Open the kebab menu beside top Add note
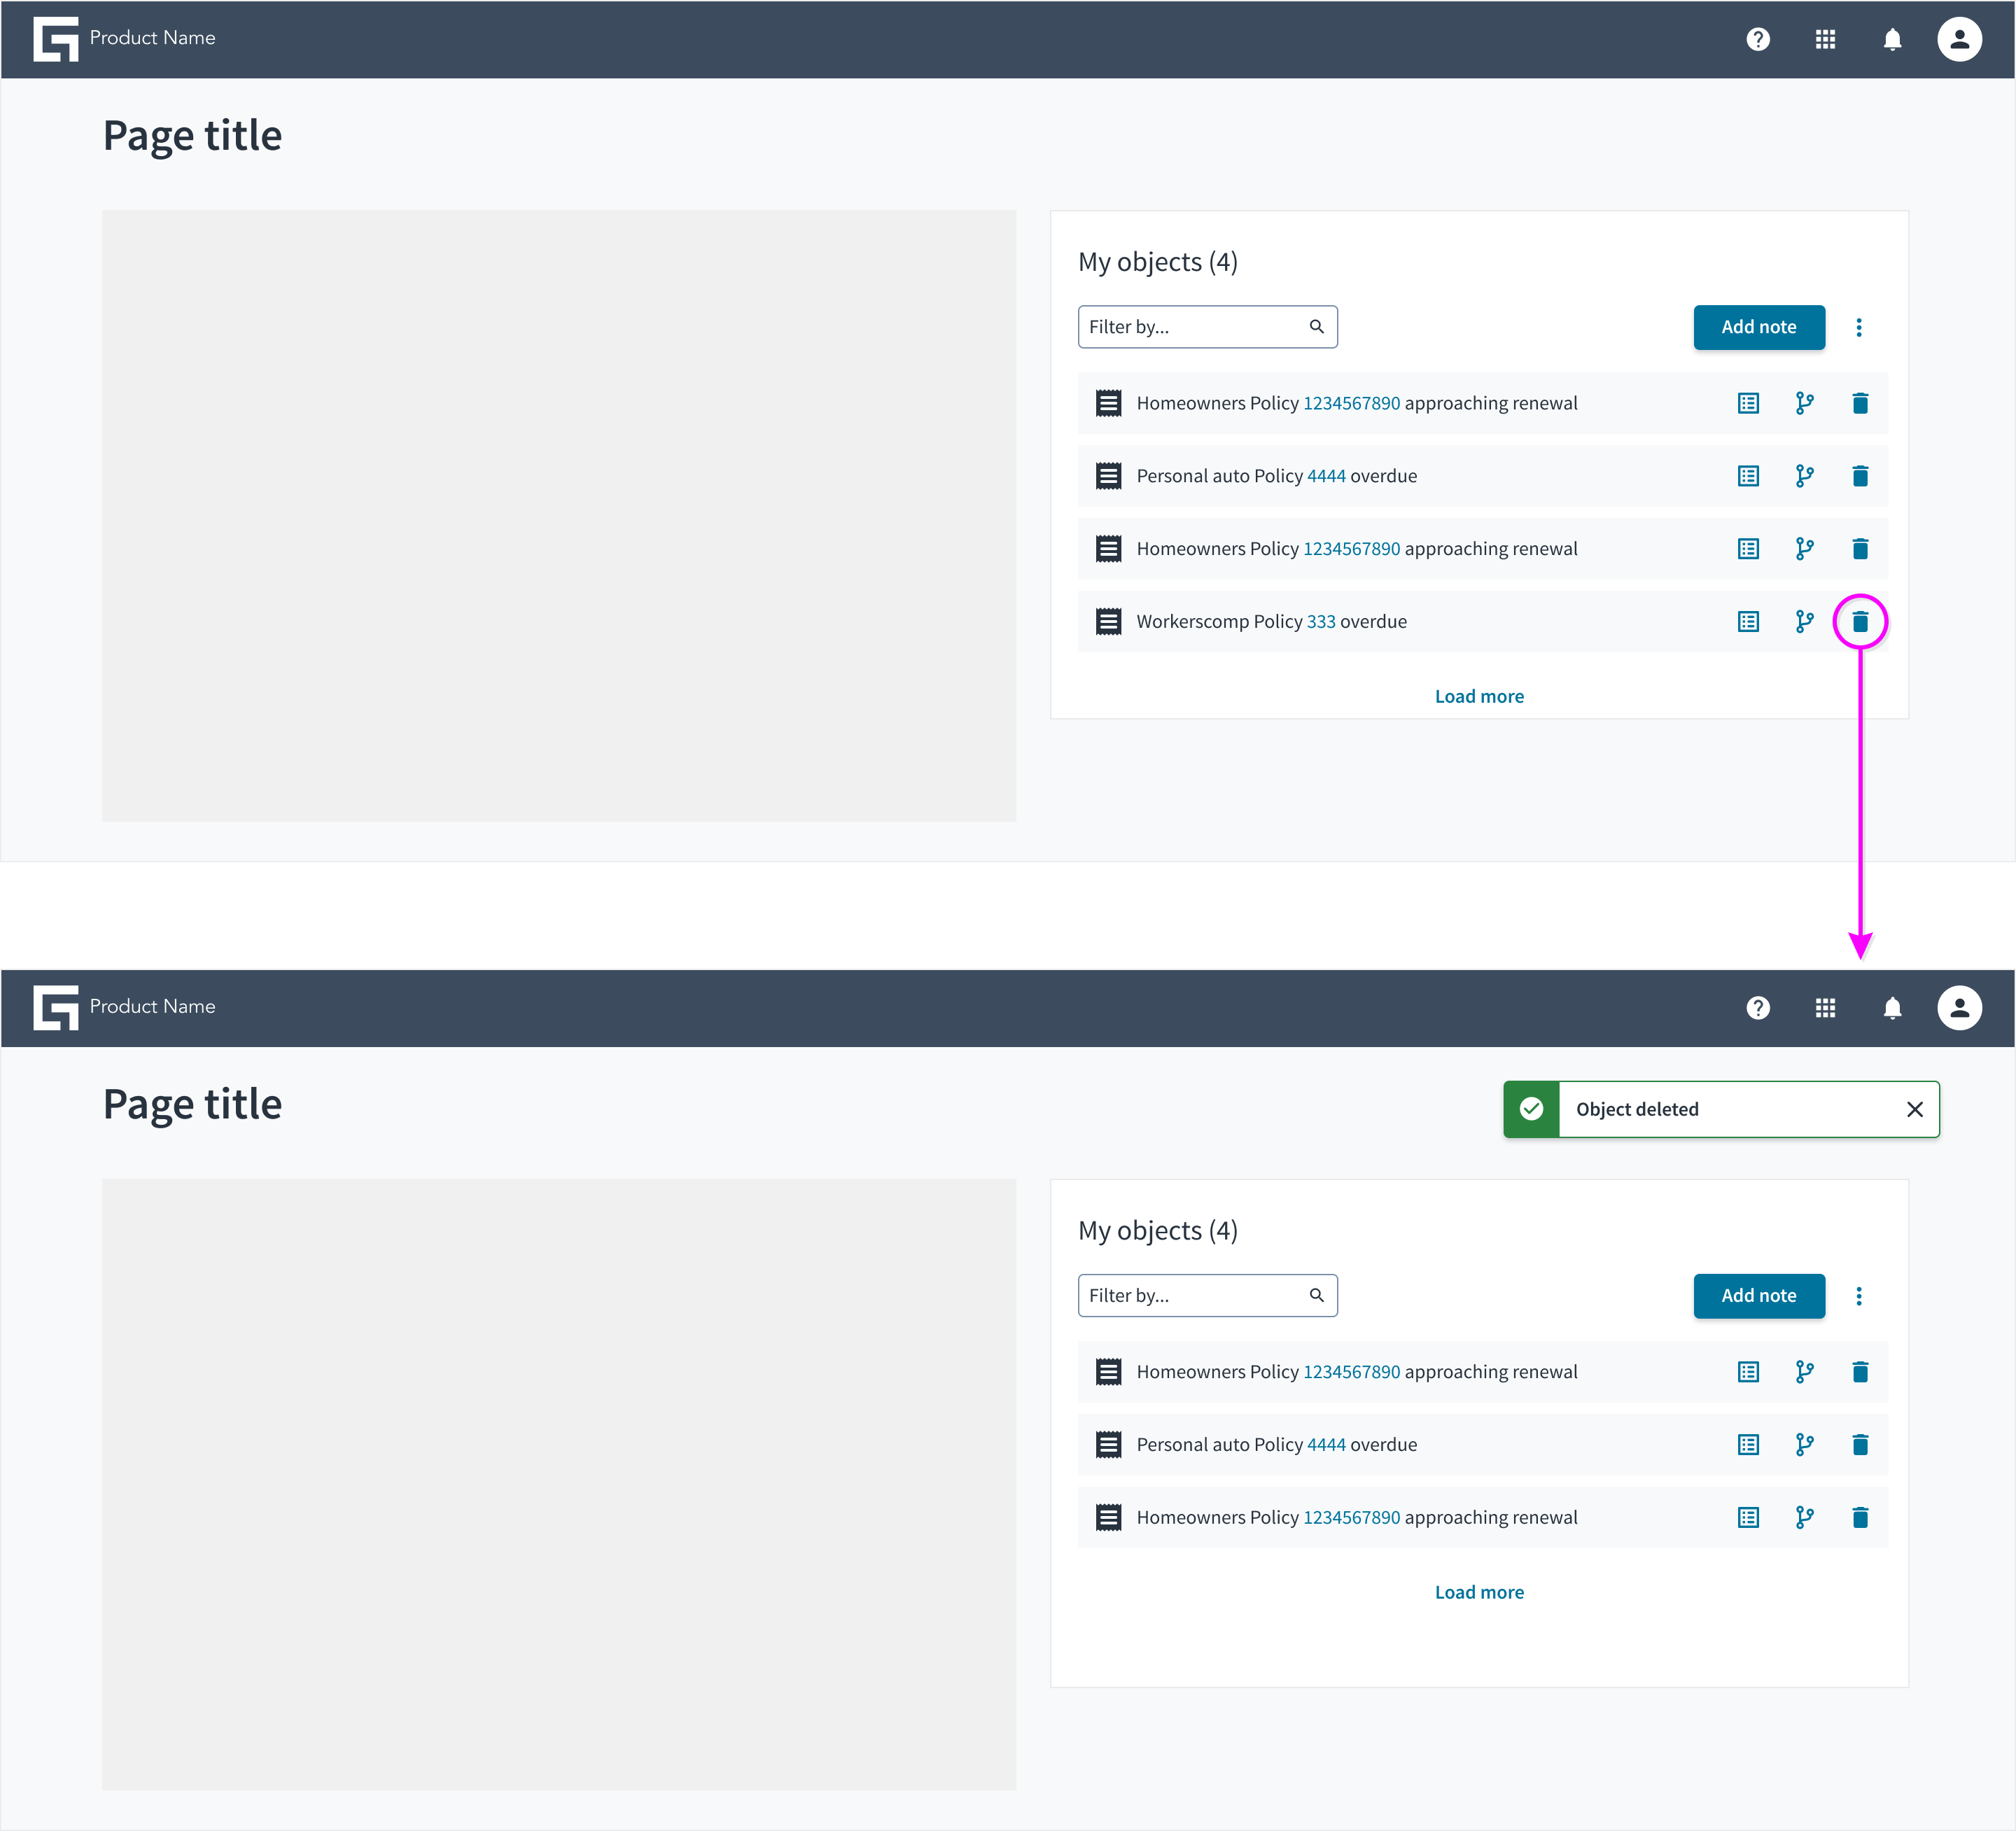The image size is (2016, 1831). point(1859,327)
